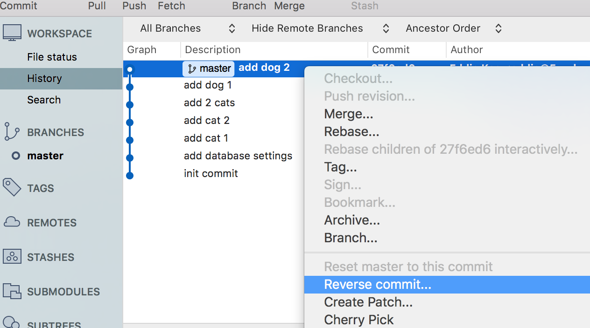
Task: Choose Reverse commit... from context menu
Action: 377,284
